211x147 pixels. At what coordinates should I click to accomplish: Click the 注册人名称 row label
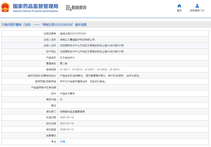(x=50, y=40)
